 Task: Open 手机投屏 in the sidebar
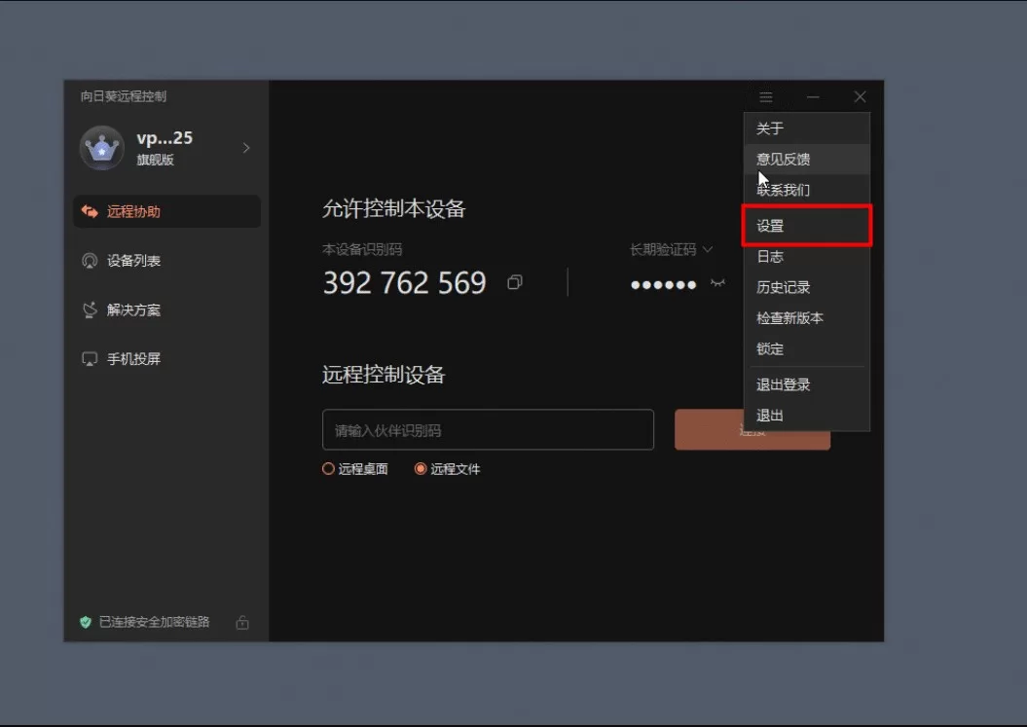click(x=133, y=359)
